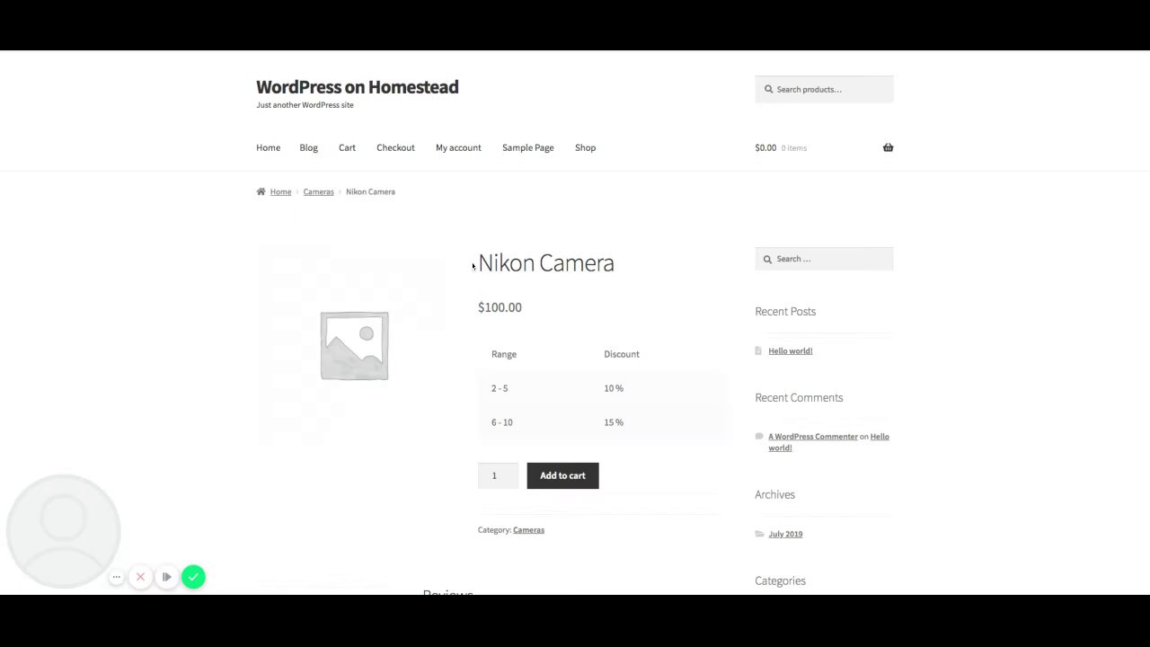
Task: Click the sidebar search magnifier icon
Action: (767, 259)
